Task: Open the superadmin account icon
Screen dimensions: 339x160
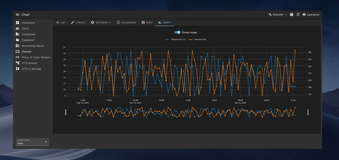Action: point(304,15)
